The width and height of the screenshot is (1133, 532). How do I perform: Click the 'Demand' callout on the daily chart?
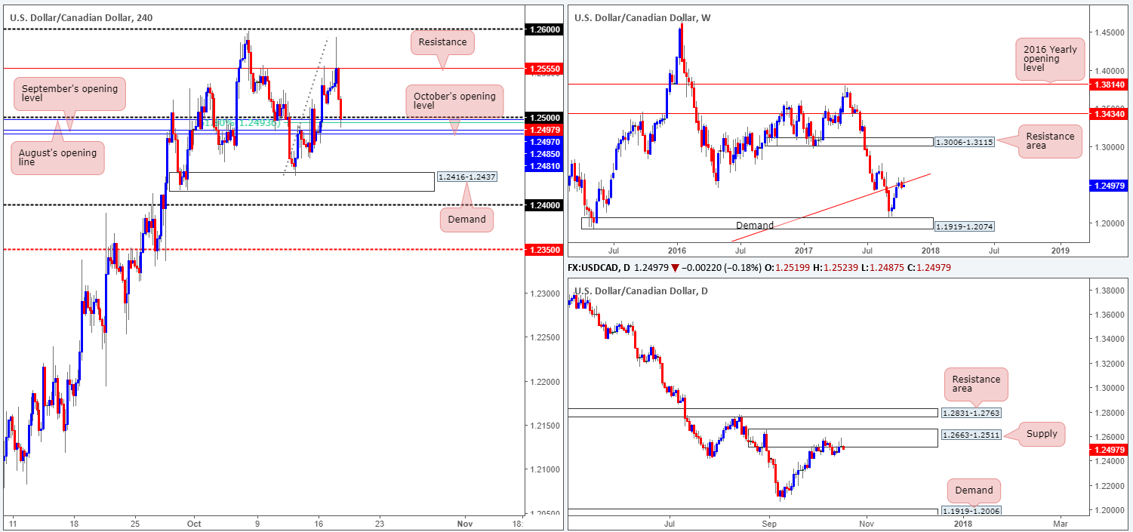(974, 490)
